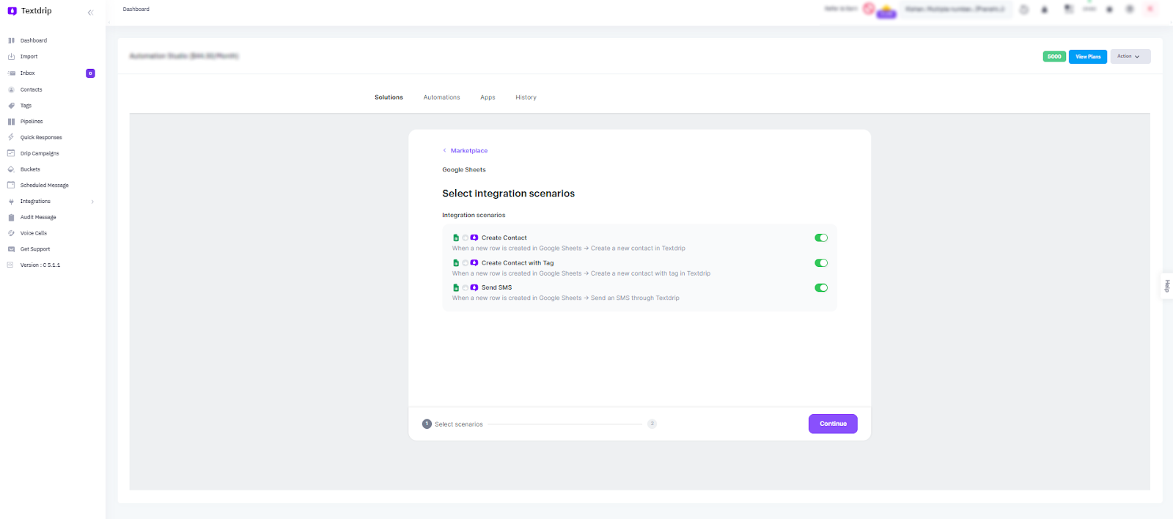This screenshot has width=1173, height=519.
Task: Switch to the Solutions tab
Action: point(389,97)
